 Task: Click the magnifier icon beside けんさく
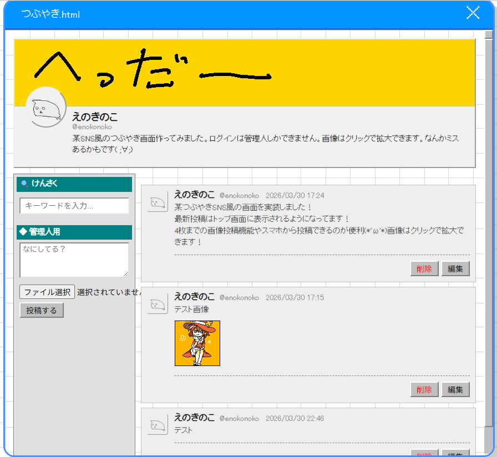(x=24, y=184)
